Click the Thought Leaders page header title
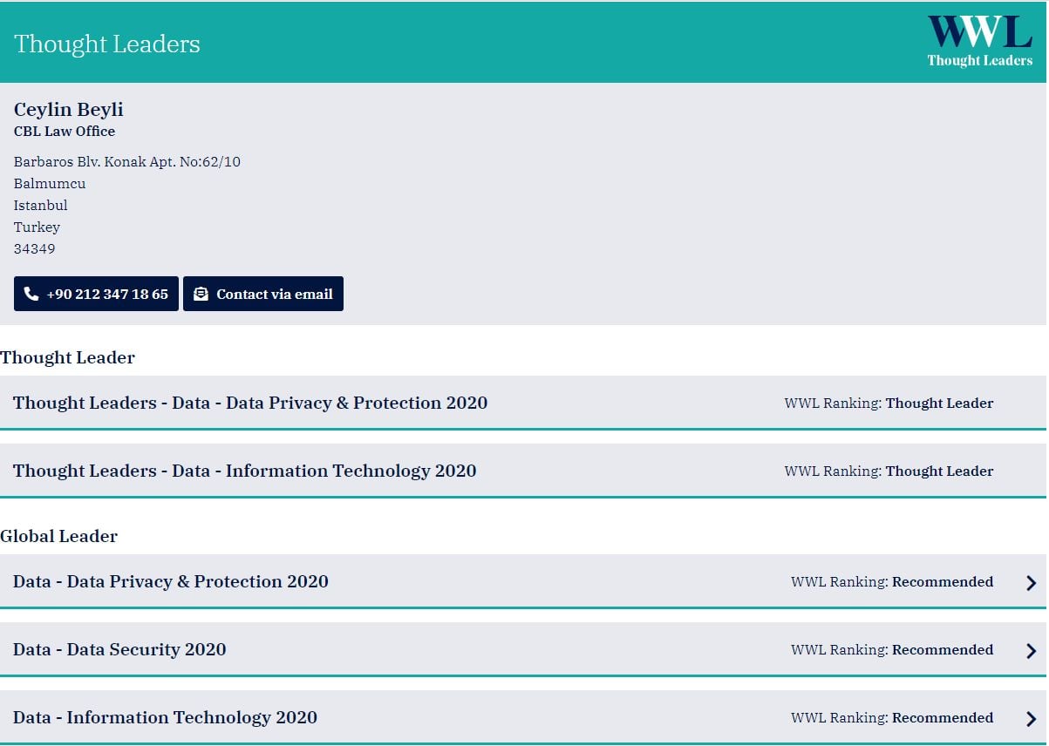 [107, 44]
